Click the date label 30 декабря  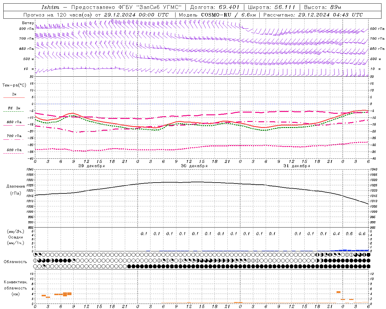(194, 166)
